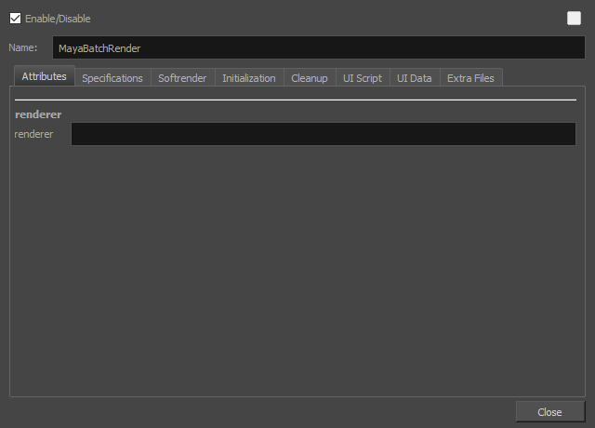Edit the Name field containing MayaBatchRender
This screenshot has width=595, height=428.
click(x=318, y=47)
